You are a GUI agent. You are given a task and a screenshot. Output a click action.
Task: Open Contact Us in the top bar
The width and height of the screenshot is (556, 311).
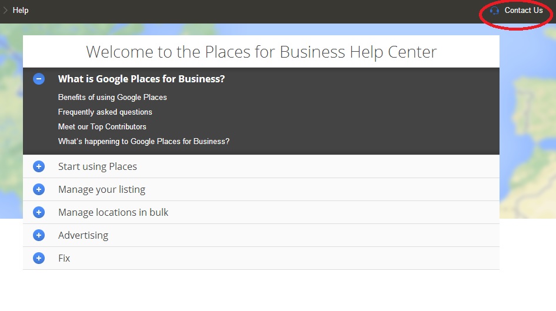click(x=523, y=10)
